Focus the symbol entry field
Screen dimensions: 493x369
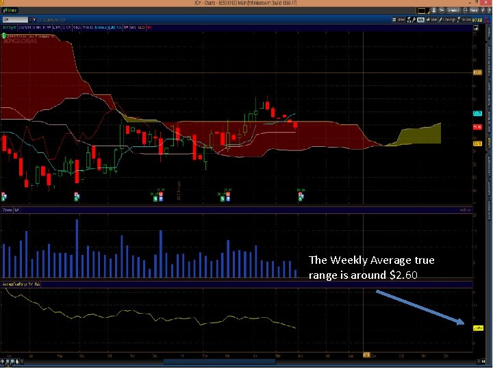(15, 20)
